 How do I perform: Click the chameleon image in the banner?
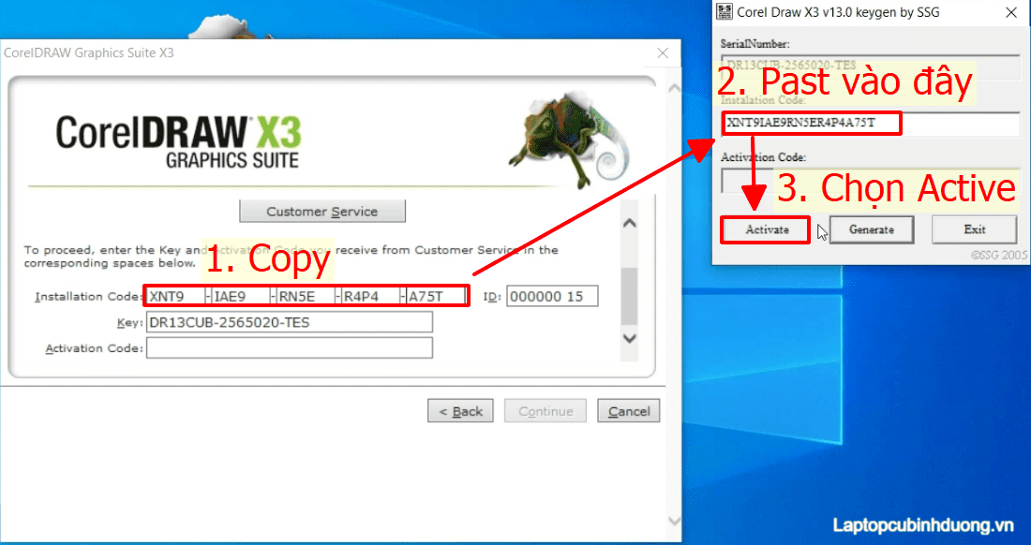[568, 139]
